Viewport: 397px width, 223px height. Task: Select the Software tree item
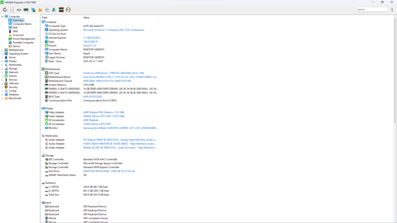pyautogui.click(x=14, y=84)
